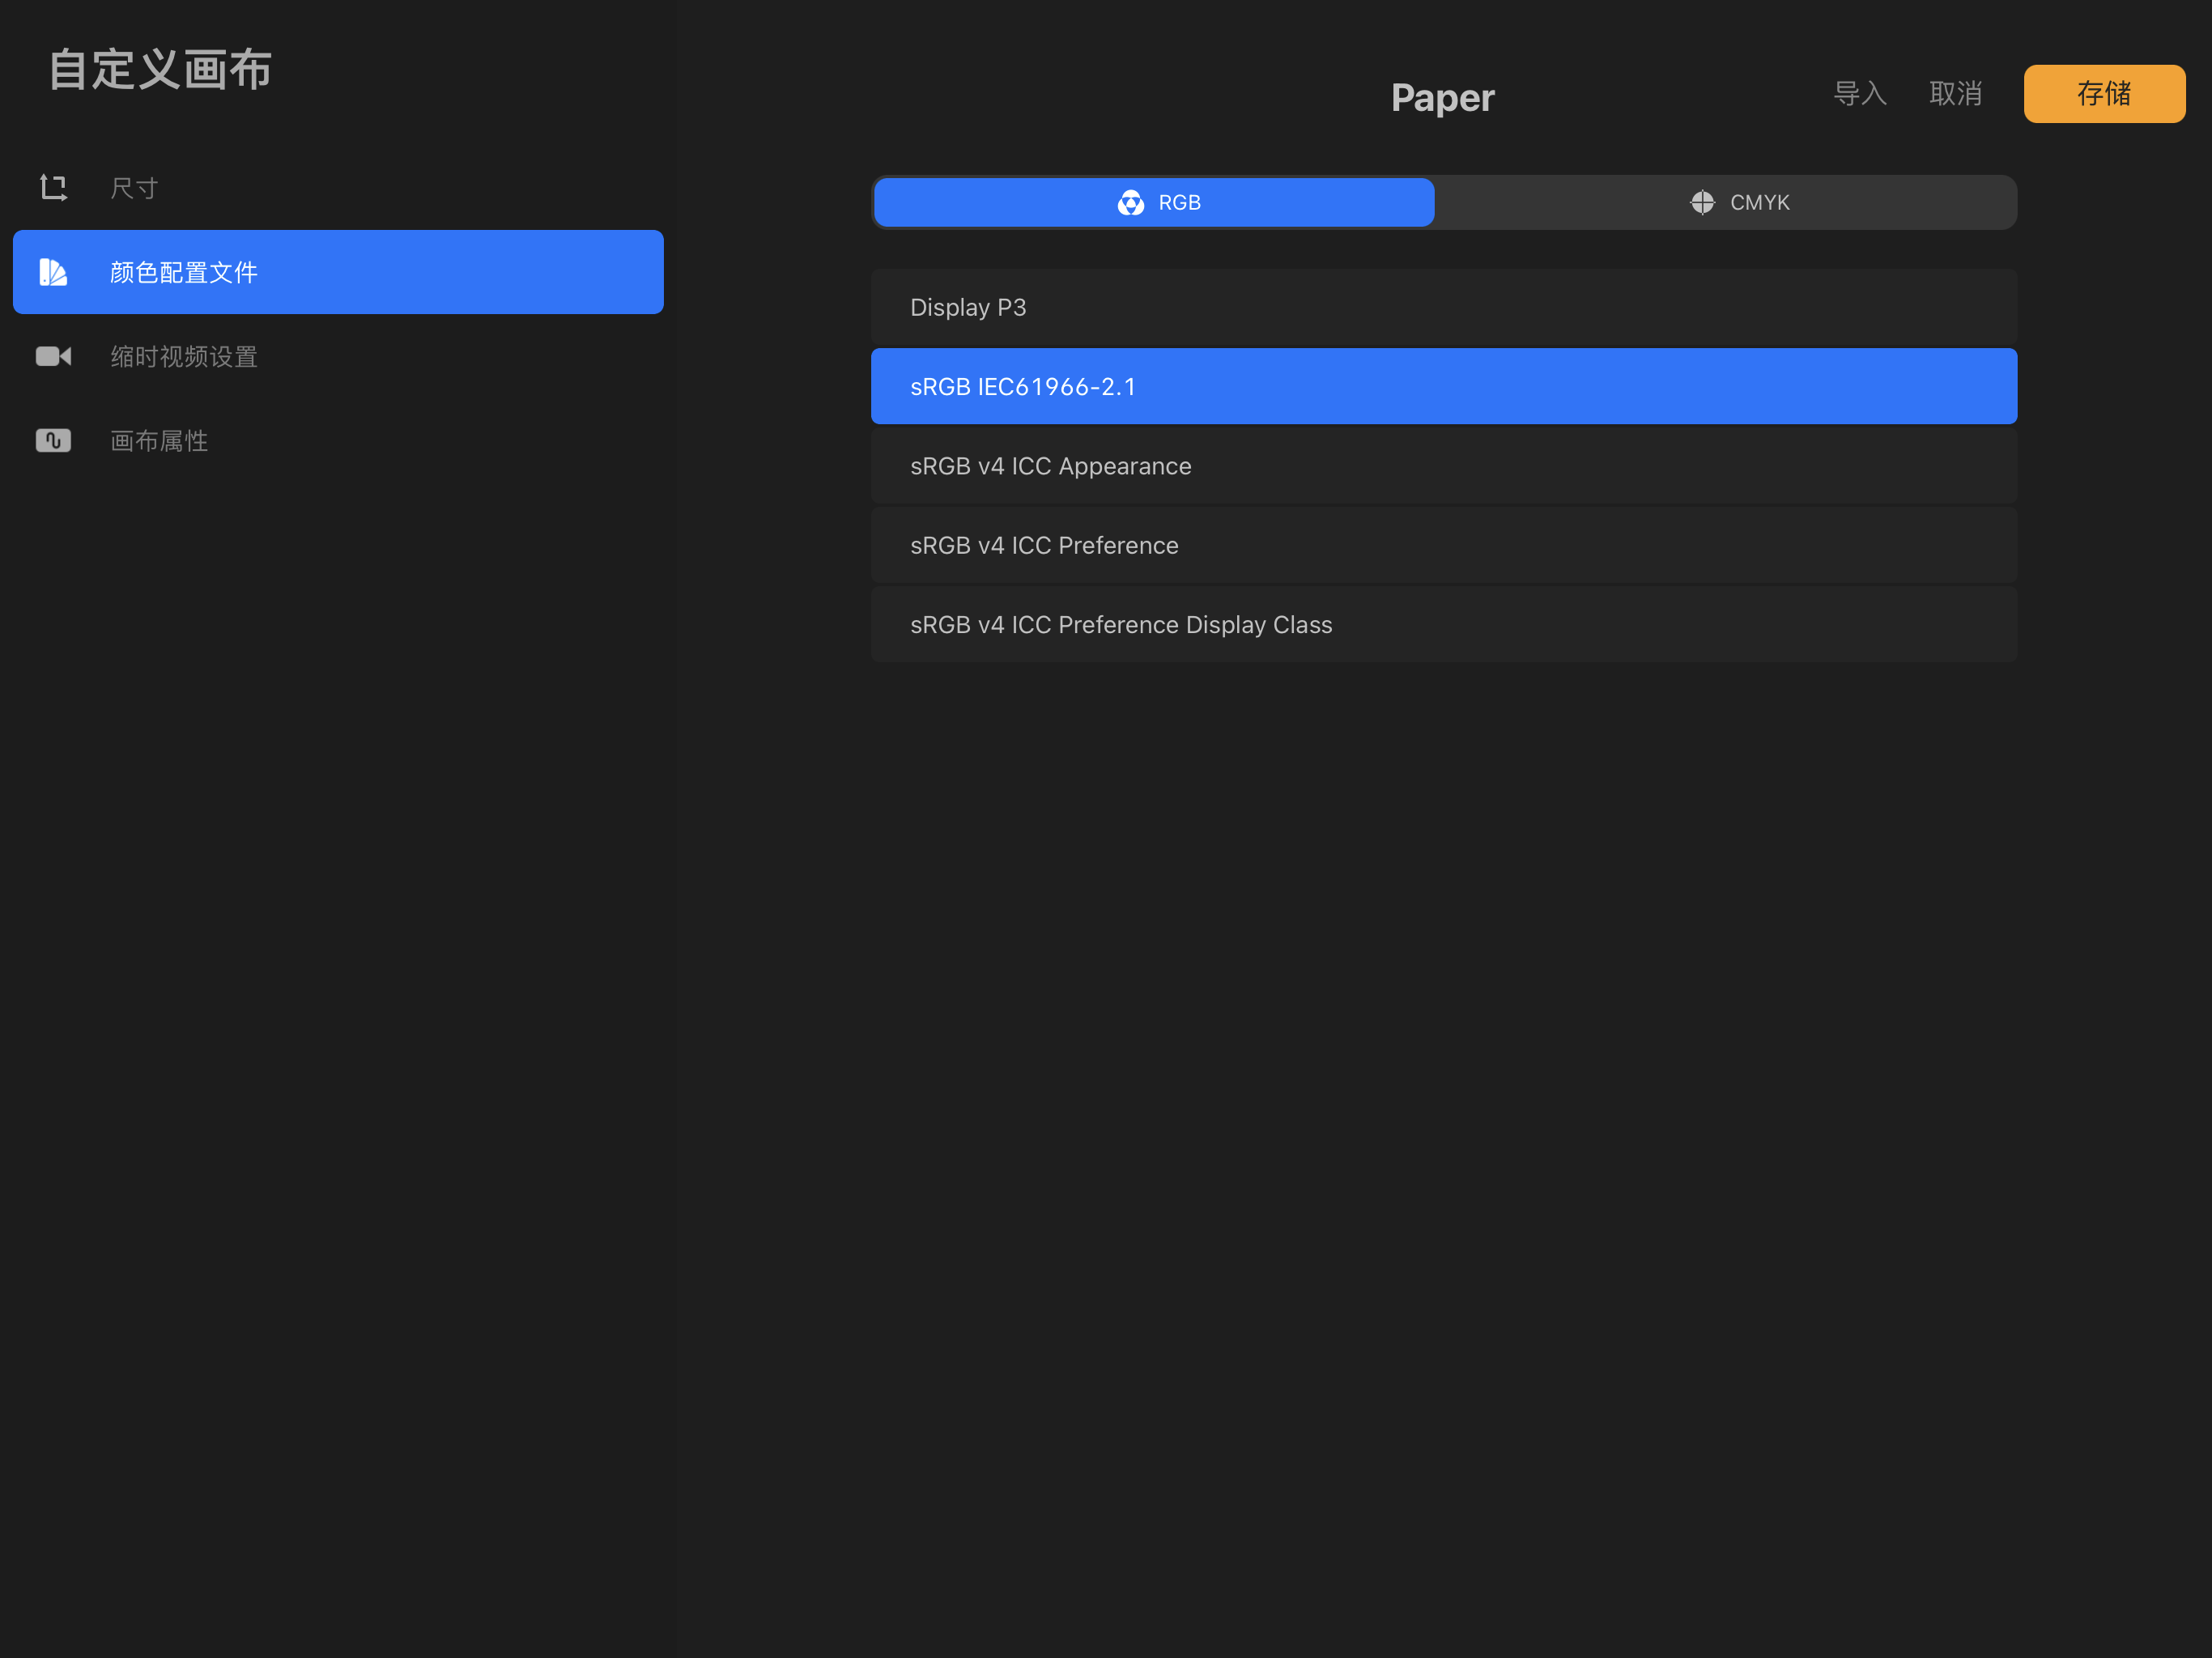Click the 取消 cancel button

pos(1955,94)
